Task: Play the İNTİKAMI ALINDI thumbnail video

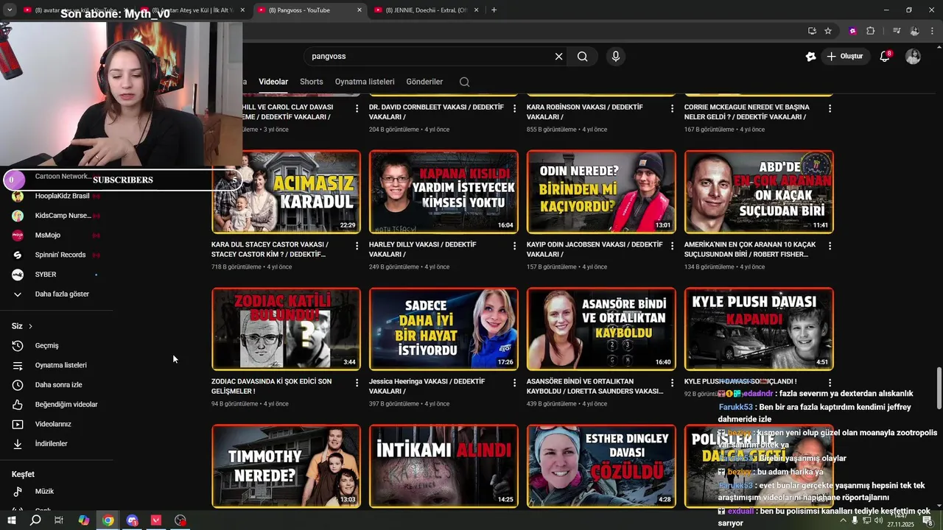Action: [x=444, y=466]
